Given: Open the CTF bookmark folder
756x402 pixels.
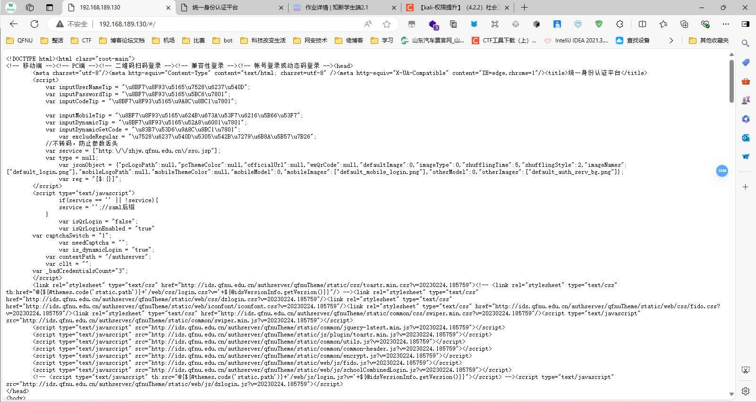Looking at the screenshot, I should pyautogui.click(x=81, y=41).
